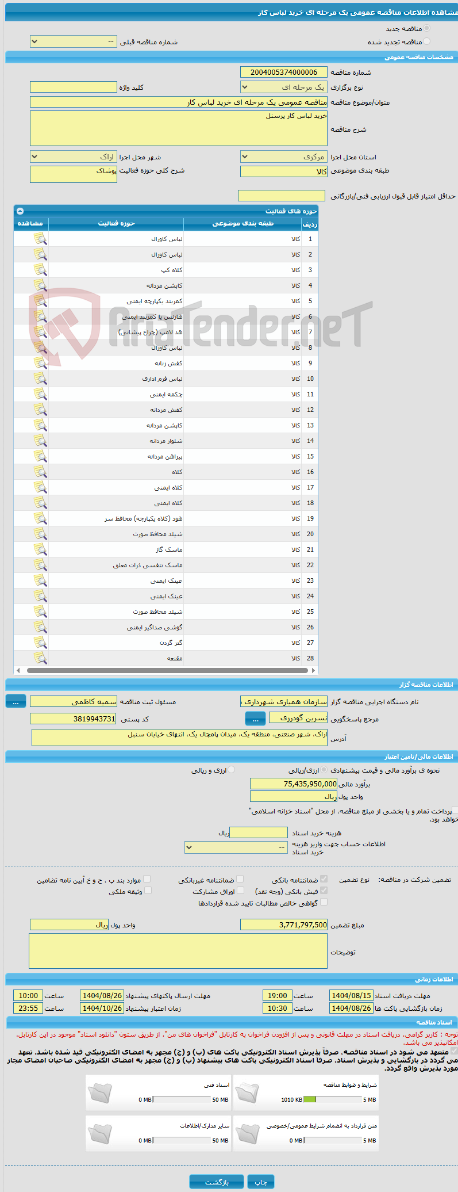This screenshot has height=1192, width=458.
Task: Open the شهر محل اجرا dropdown
Action: click(74, 157)
